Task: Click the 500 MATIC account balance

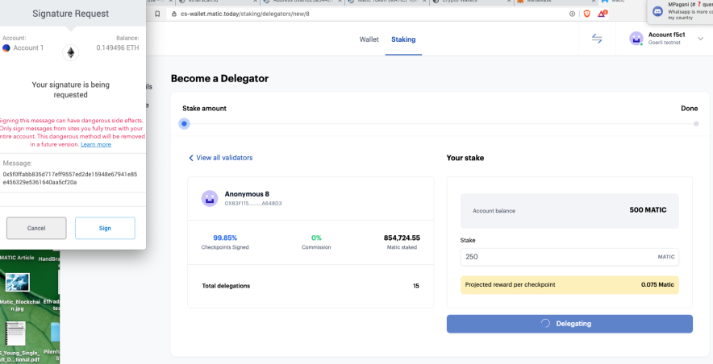Action: 648,210
